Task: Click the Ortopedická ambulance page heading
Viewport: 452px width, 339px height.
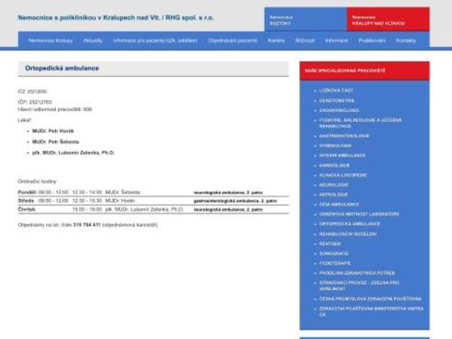Action: (61, 68)
